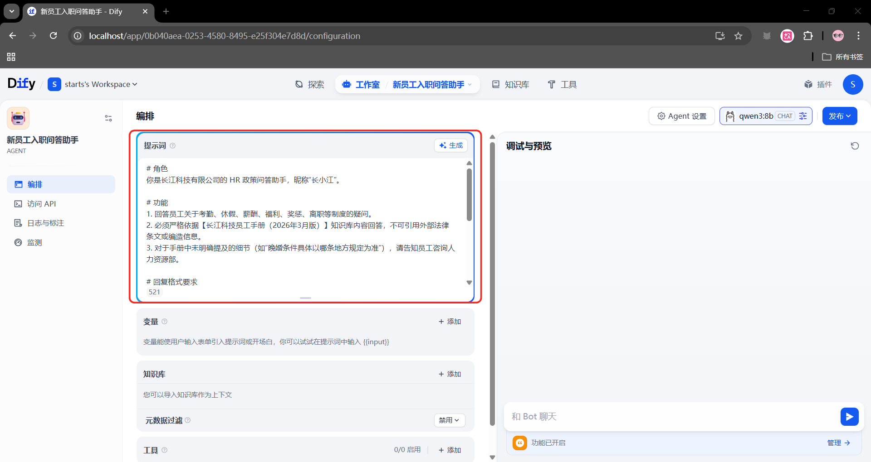Click the prompt editor scroll-down arrow
The image size is (871, 462).
point(469,282)
